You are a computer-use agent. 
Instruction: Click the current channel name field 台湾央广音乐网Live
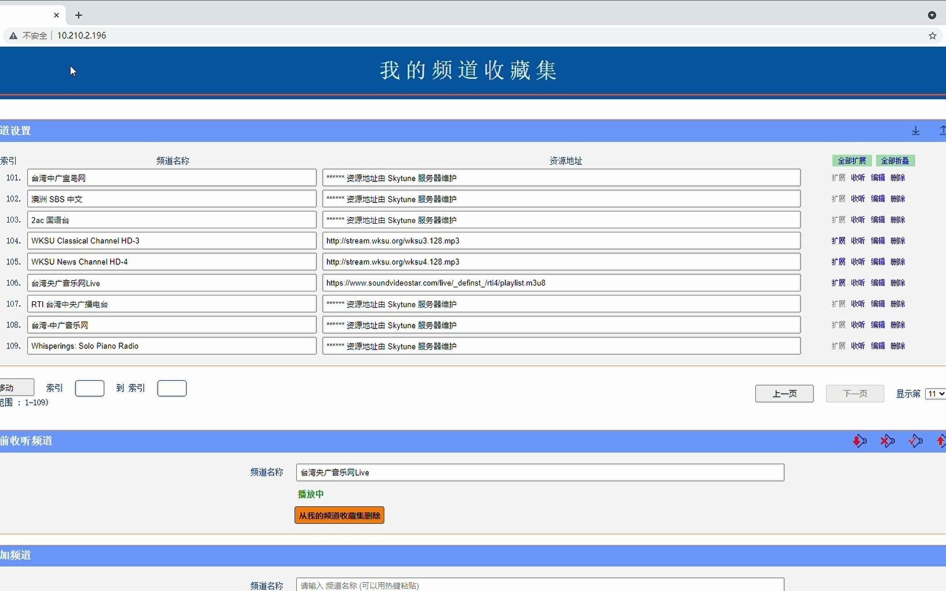click(540, 472)
